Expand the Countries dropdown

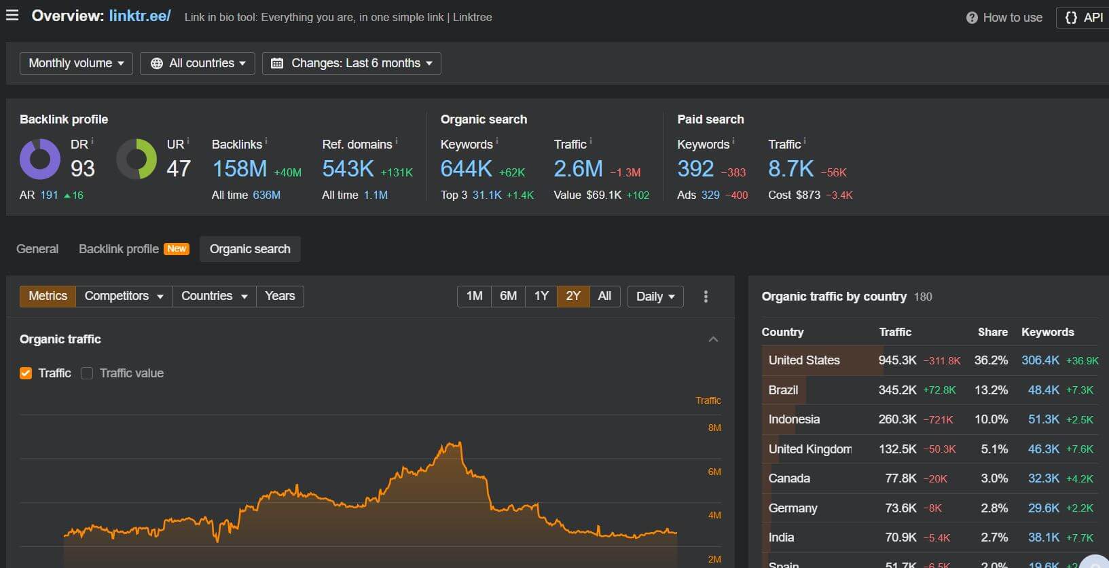[215, 296]
